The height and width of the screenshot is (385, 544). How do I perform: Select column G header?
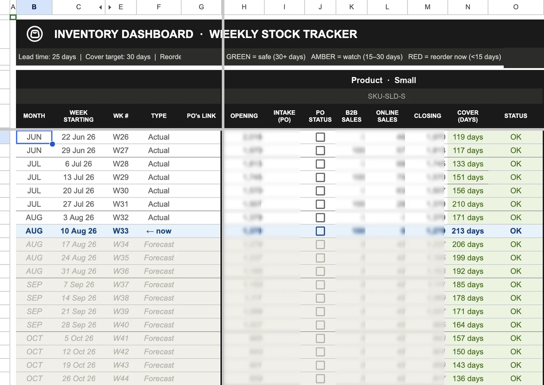click(201, 7)
